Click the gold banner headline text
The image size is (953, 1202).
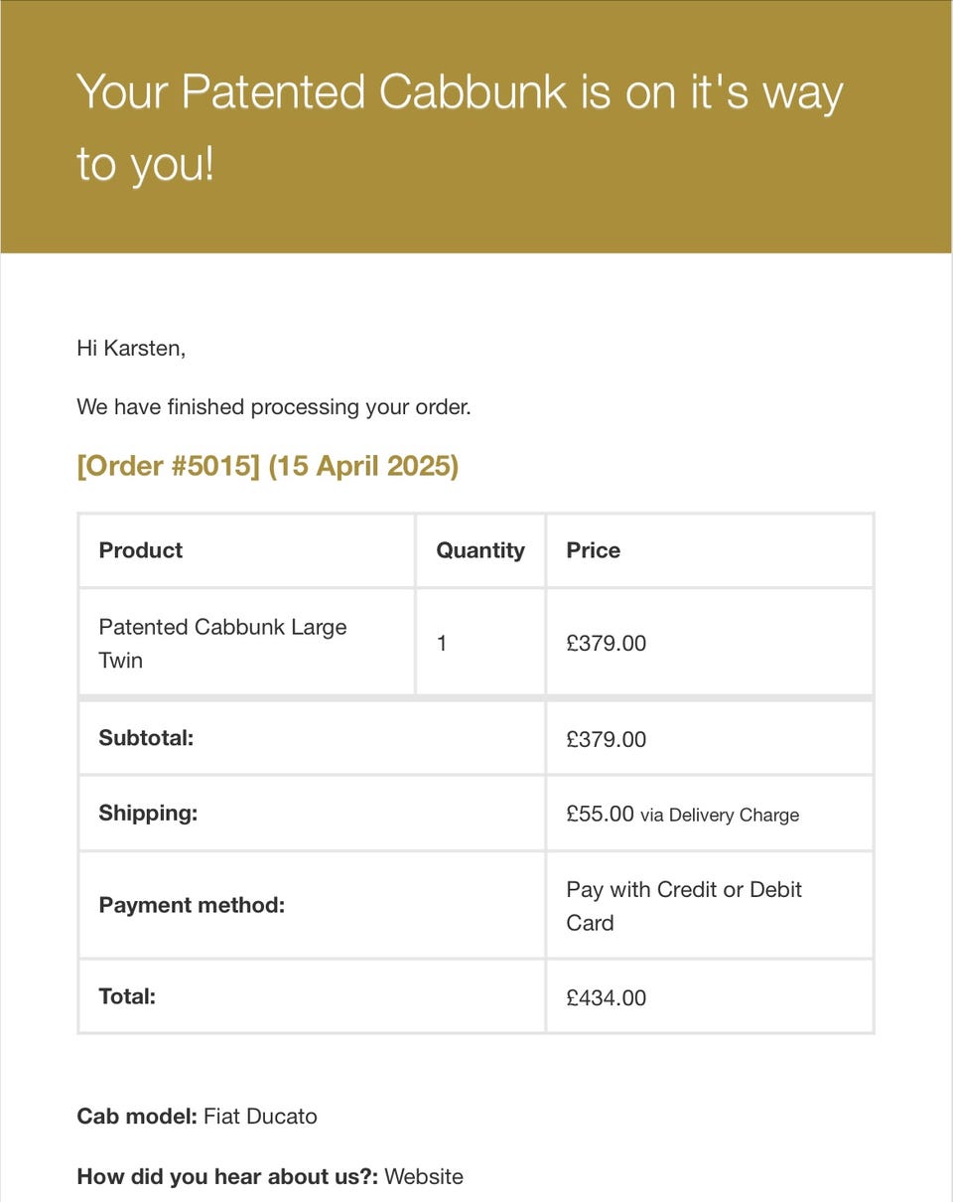459,127
